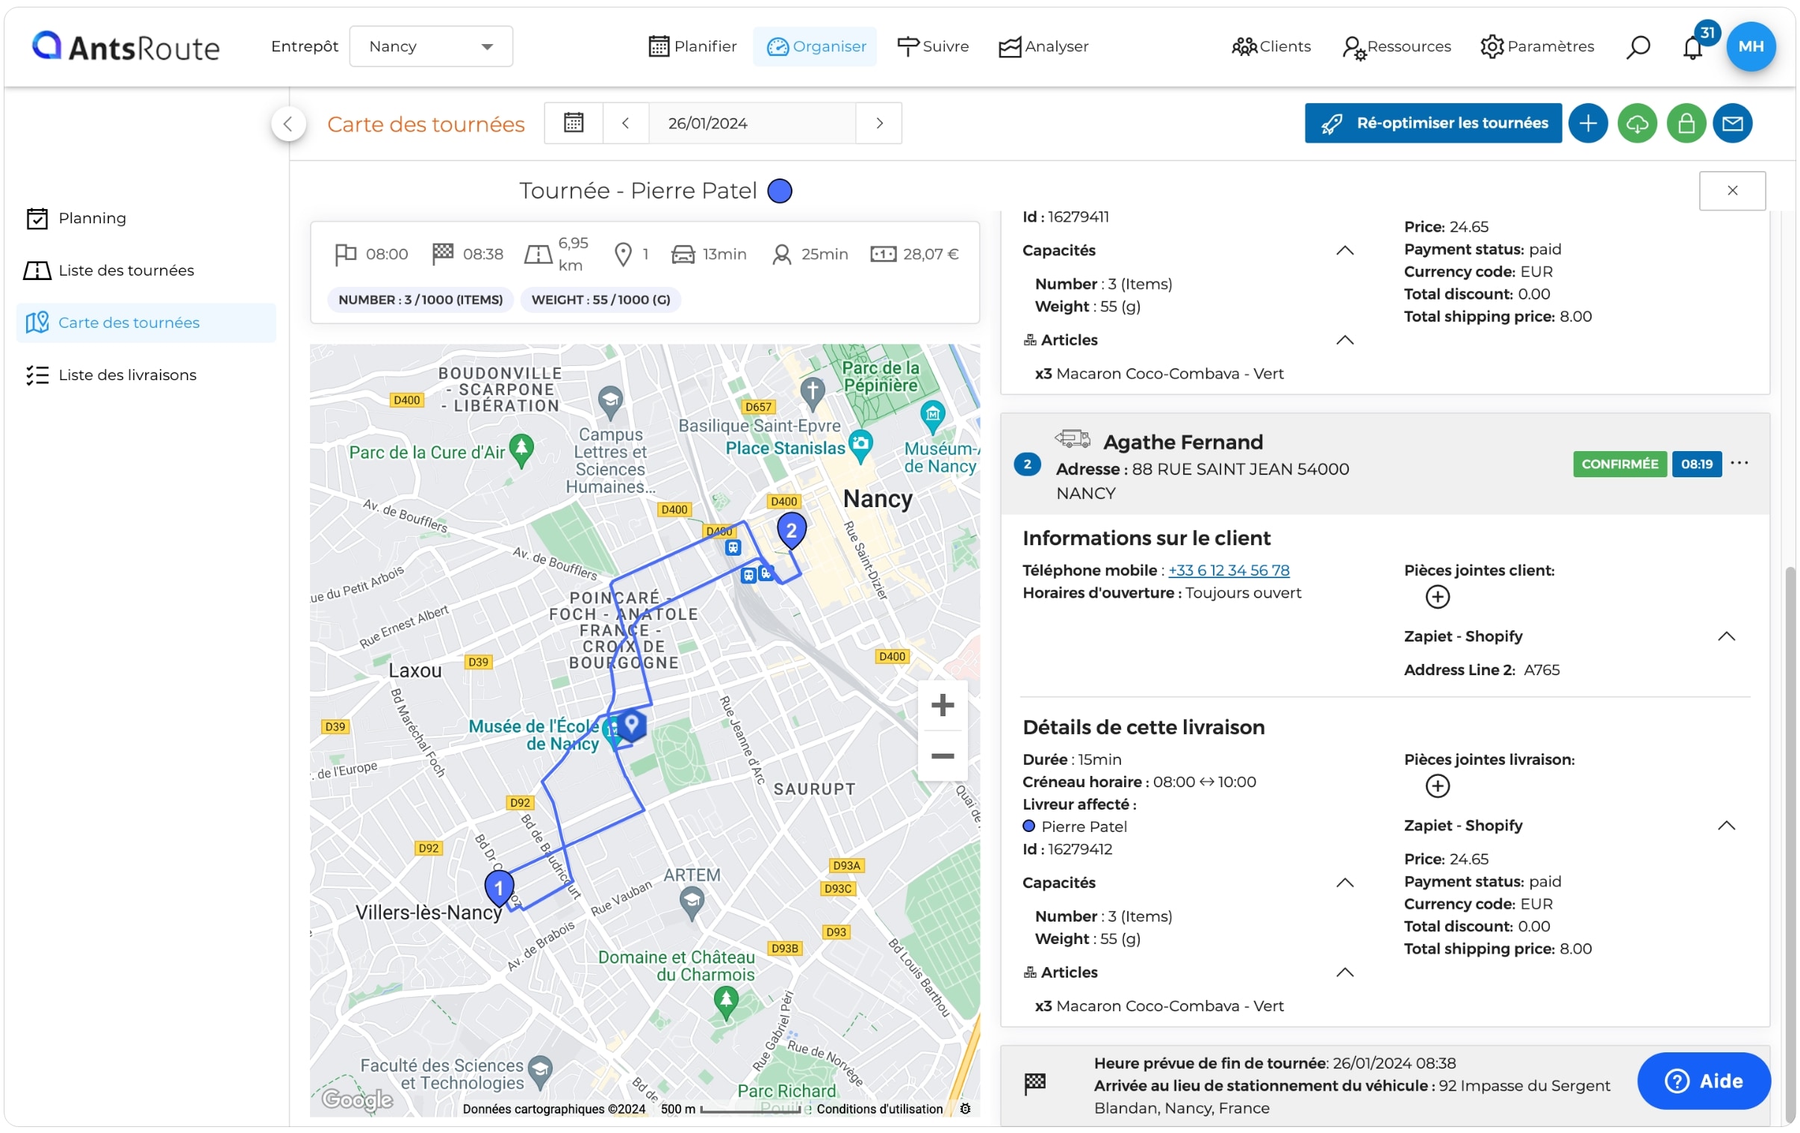The width and height of the screenshot is (1800, 1133).
Task: Open the Clients menu
Action: coord(1270,46)
